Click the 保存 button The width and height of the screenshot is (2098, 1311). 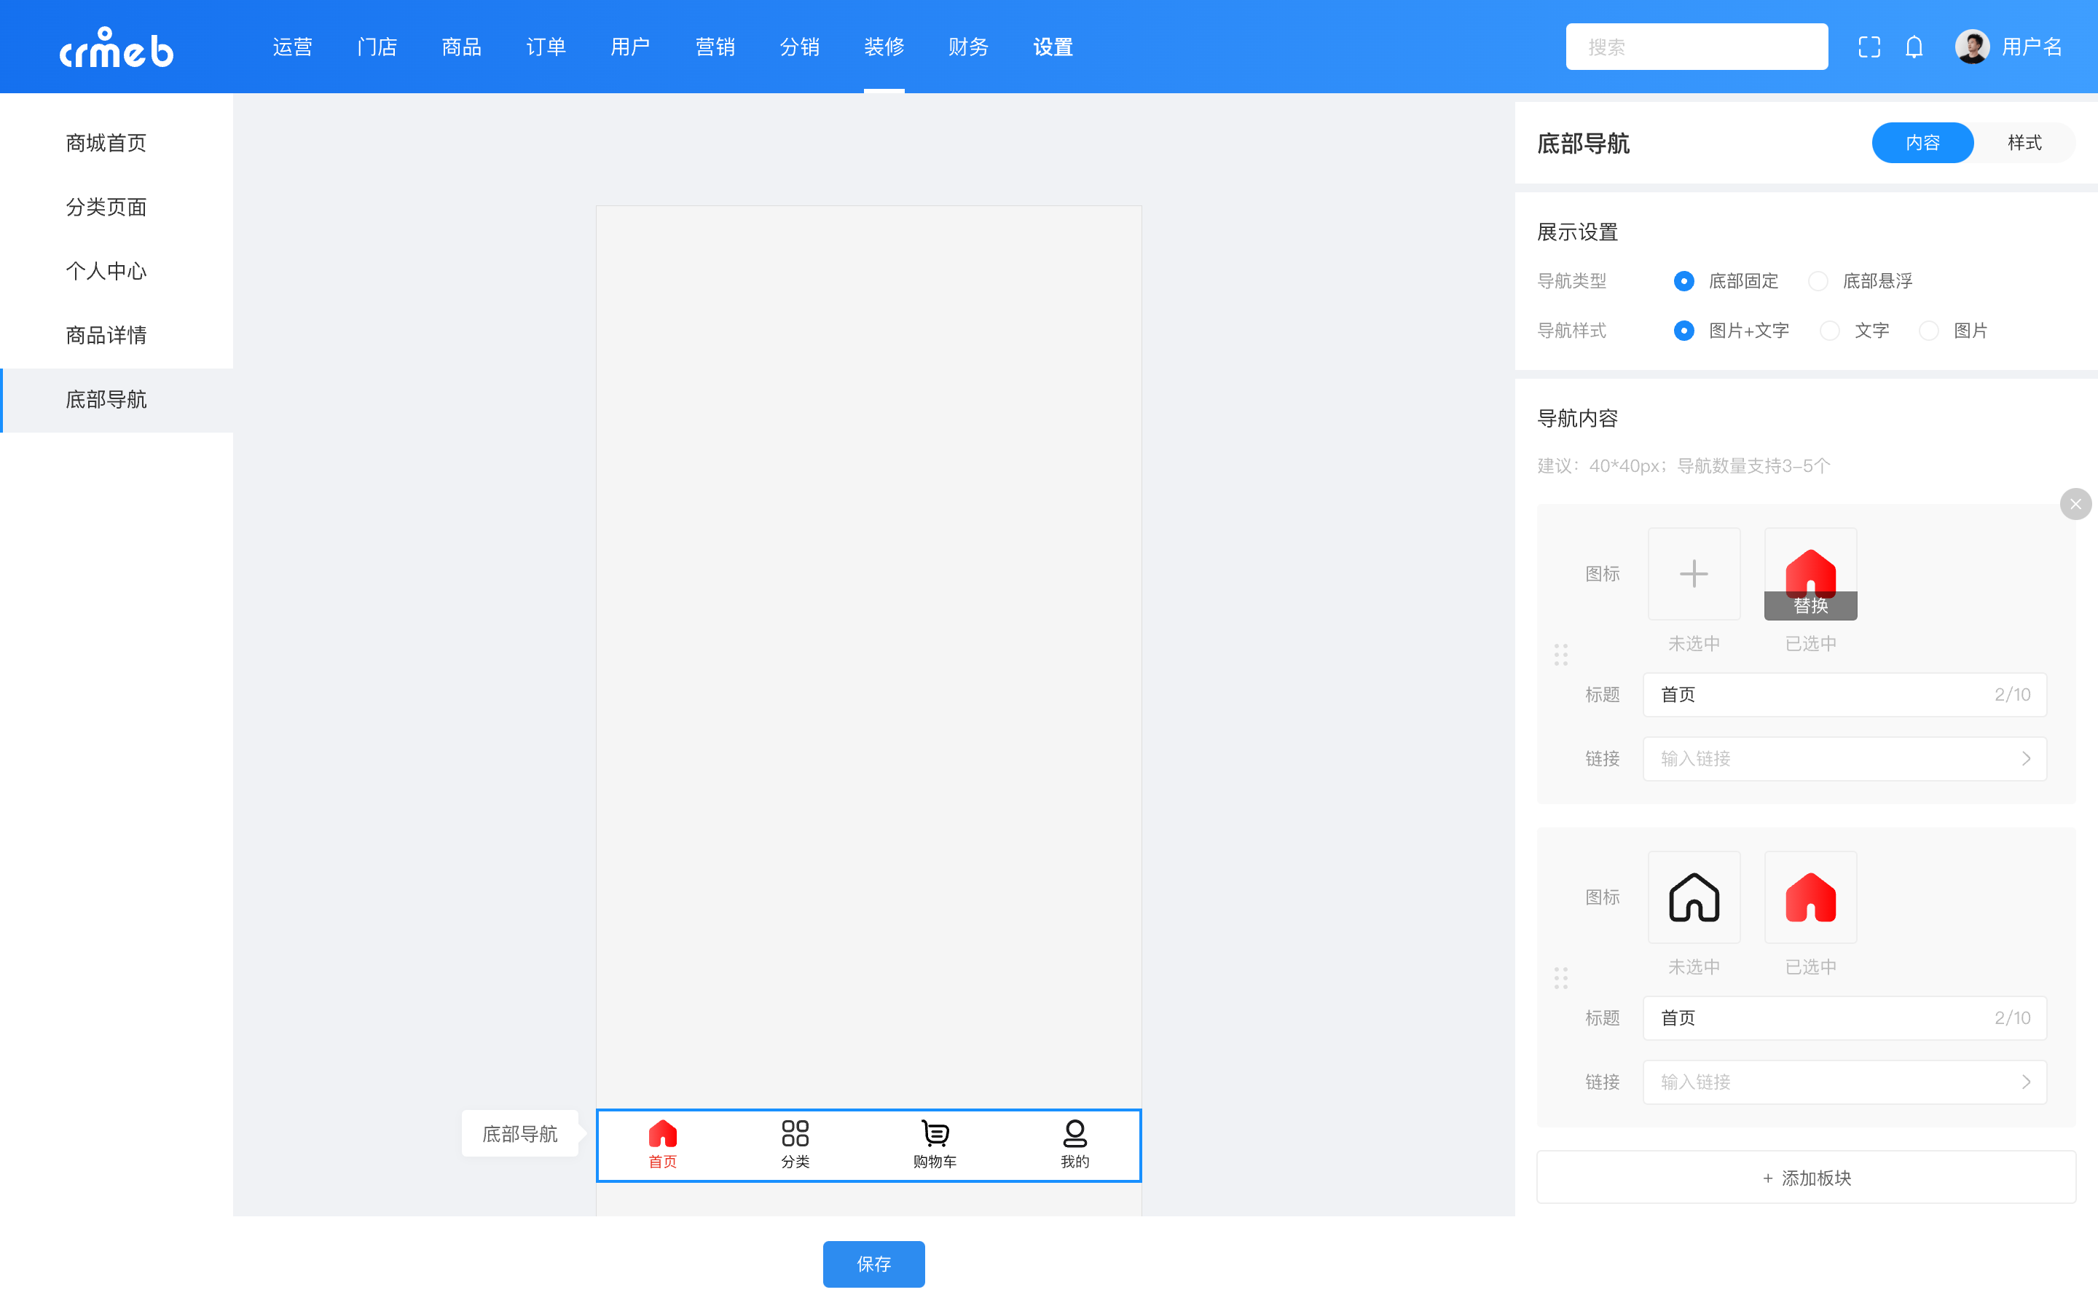coord(873,1264)
